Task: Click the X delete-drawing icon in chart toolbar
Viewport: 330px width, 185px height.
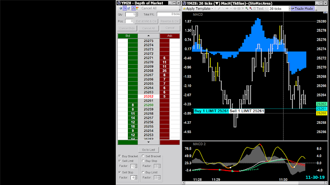Action: click(x=243, y=9)
